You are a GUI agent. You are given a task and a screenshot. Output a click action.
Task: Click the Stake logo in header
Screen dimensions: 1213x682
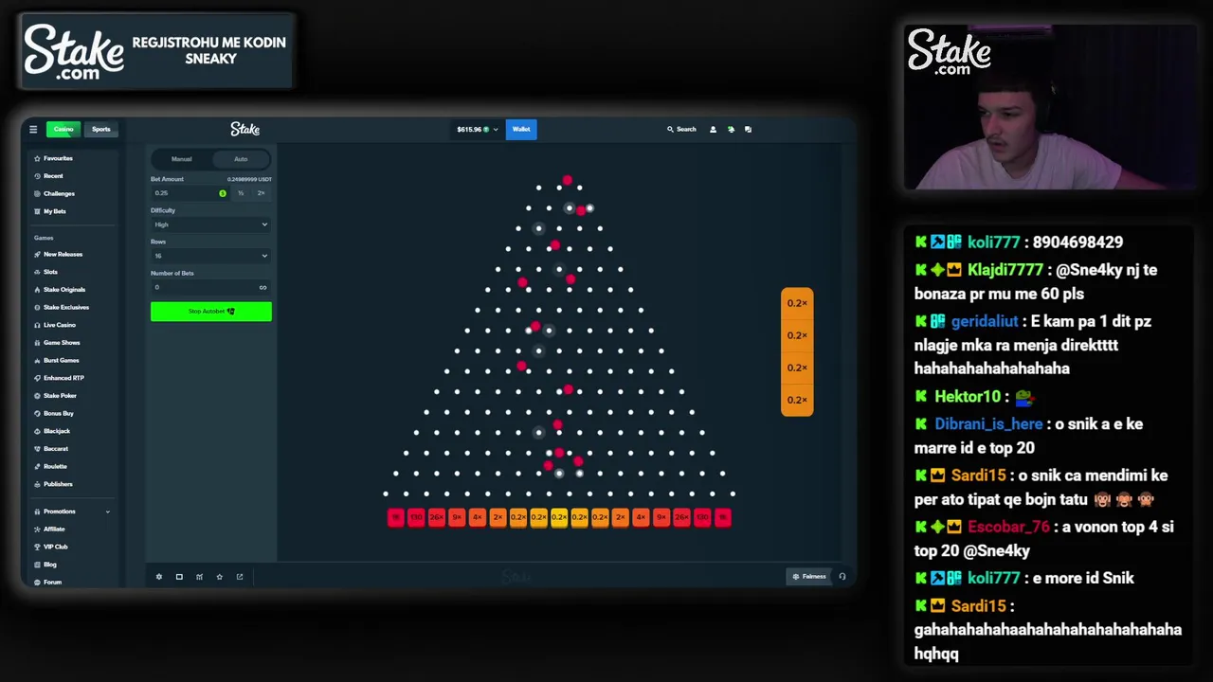pyautogui.click(x=244, y=129)
